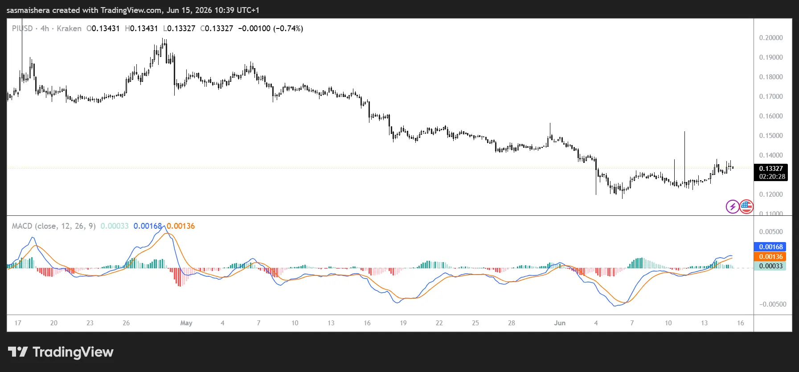Click the TradingView logo at the bottom
Screen dimensions: 799x372
coord(61,352)
